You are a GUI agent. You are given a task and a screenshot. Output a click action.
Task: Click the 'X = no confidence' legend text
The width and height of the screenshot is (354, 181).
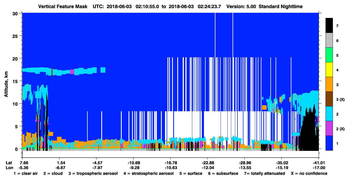click(x=309, y=173)
